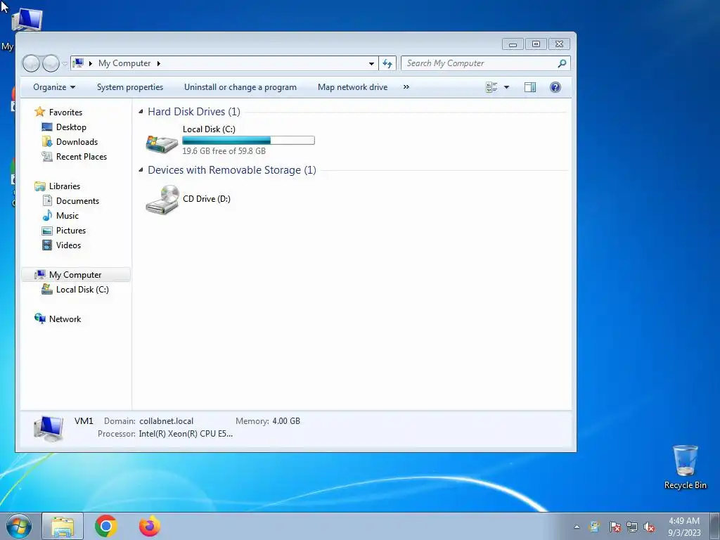The height and width of the screenshot is (540, 720).
Task: Show more toolbar commands via double chevron
Action: point(406,87)
